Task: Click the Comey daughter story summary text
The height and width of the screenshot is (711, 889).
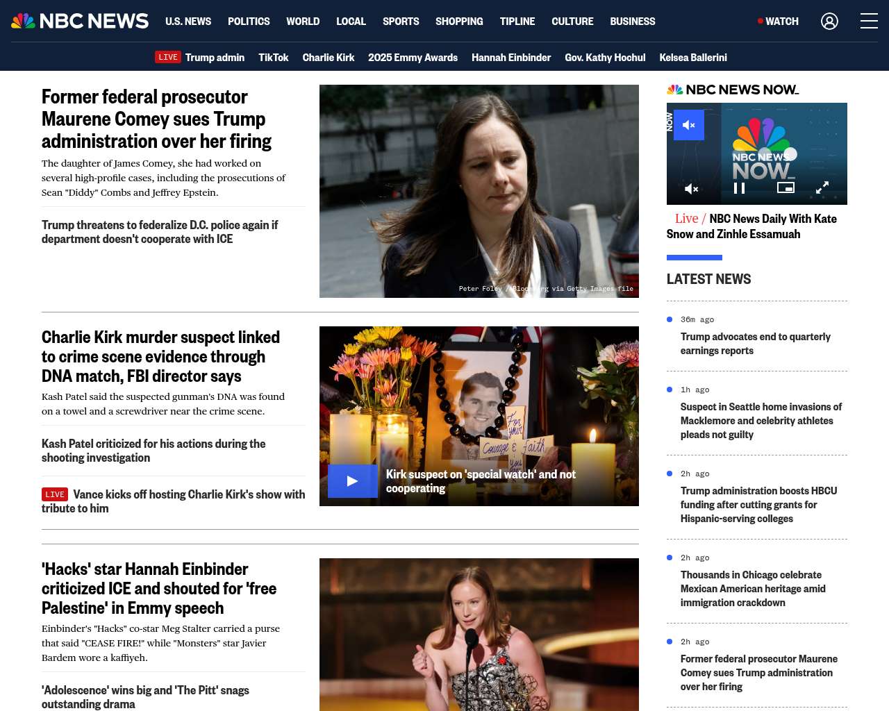Action: (x=163, y=178)
